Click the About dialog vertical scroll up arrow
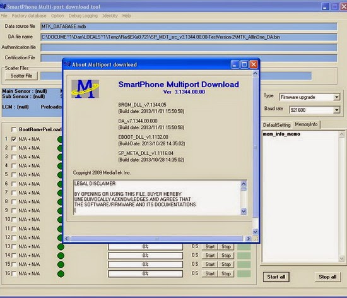The image size is (347, 298). pos(255,73)
